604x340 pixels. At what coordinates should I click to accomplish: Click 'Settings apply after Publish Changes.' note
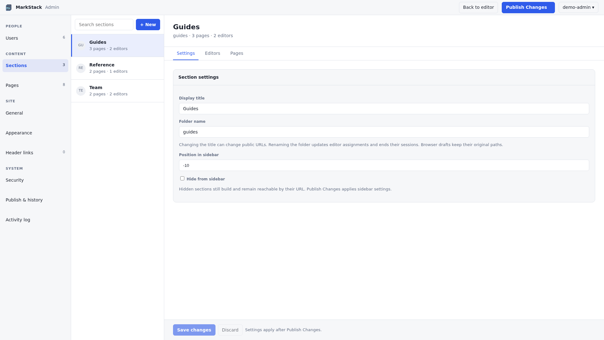click(283, 330)
